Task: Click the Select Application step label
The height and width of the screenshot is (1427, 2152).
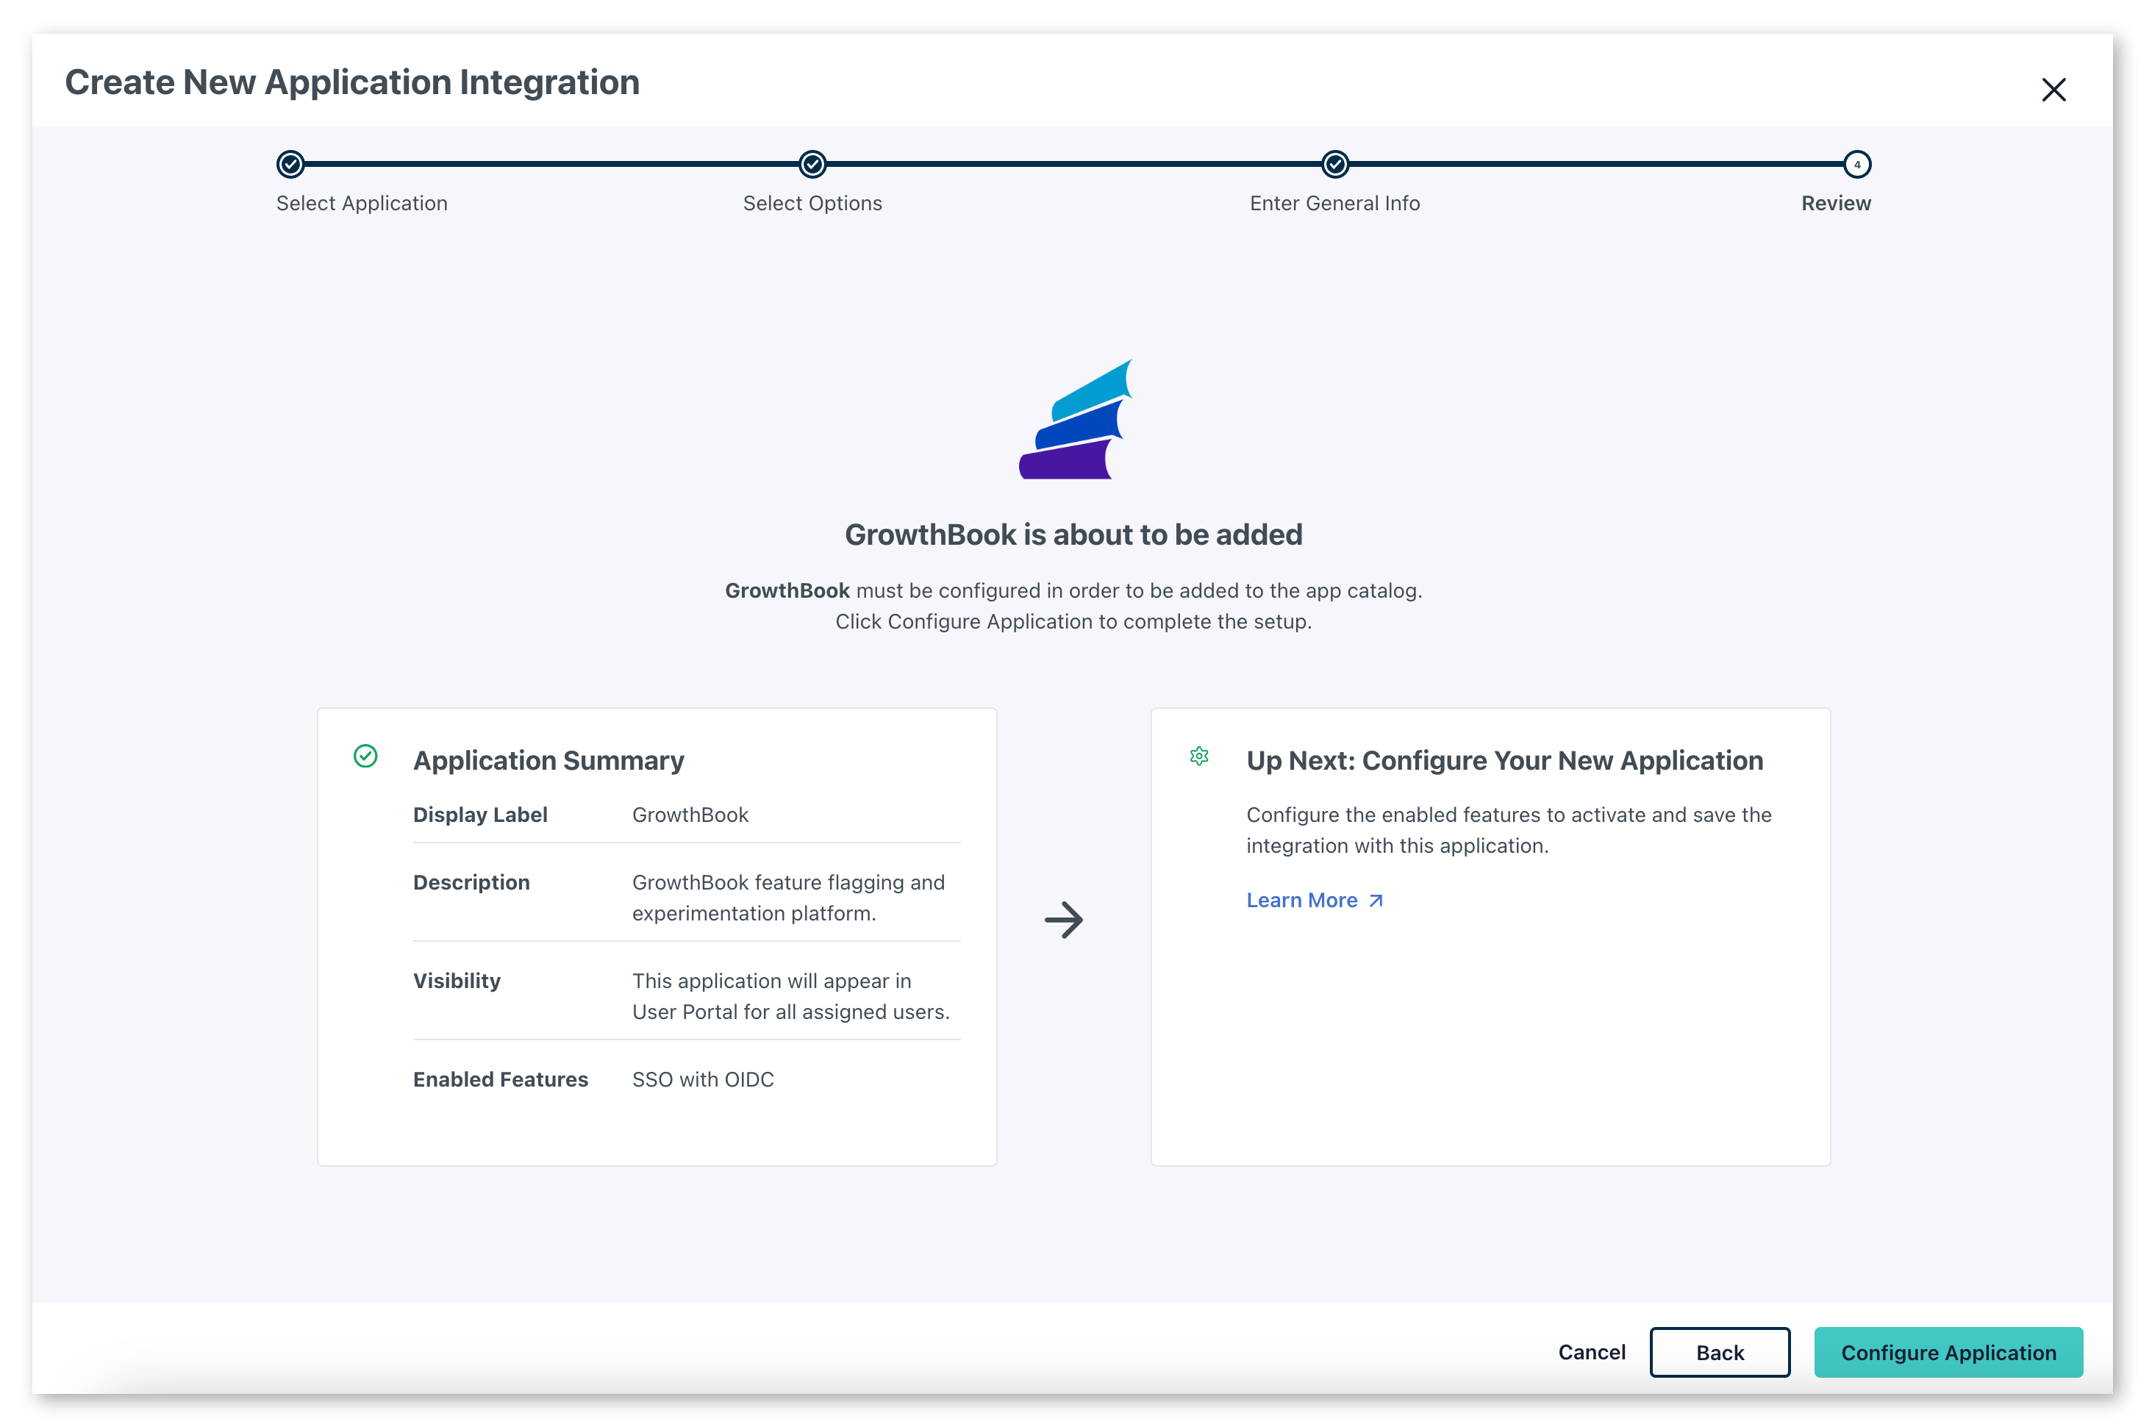Action: point(362,203)
